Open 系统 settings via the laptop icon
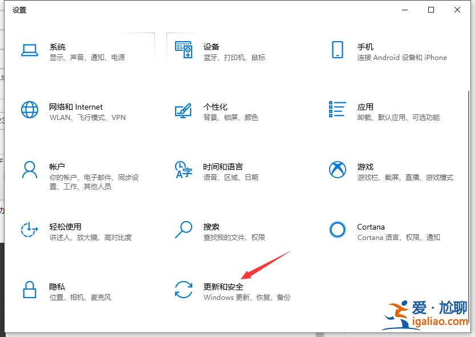This screenshot has width=475, height=337. click(30, 51)
